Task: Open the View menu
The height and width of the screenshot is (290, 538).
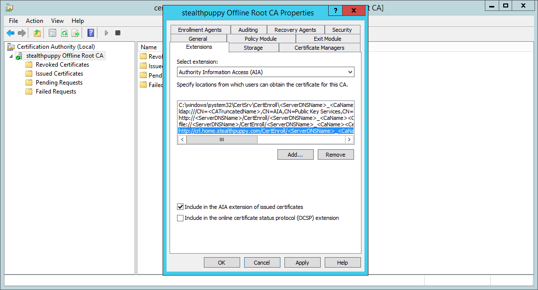Action: 57,21
